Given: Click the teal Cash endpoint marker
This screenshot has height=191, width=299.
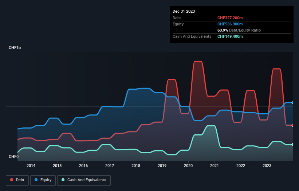Looking at the screenshot, I should point(293,145).
